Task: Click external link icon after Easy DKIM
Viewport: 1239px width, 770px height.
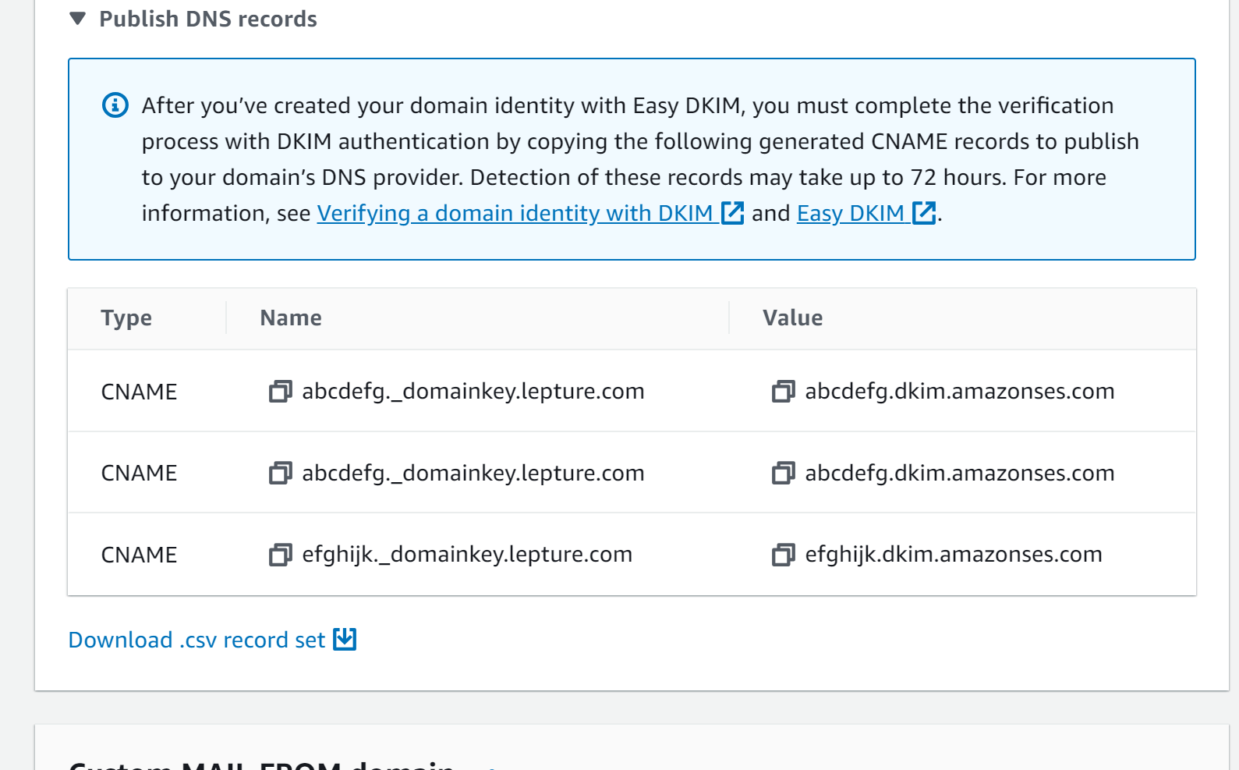Action: point(924,213)
